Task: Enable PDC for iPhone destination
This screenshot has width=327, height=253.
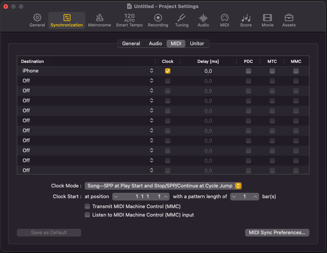Action: [x=249, y=71]
